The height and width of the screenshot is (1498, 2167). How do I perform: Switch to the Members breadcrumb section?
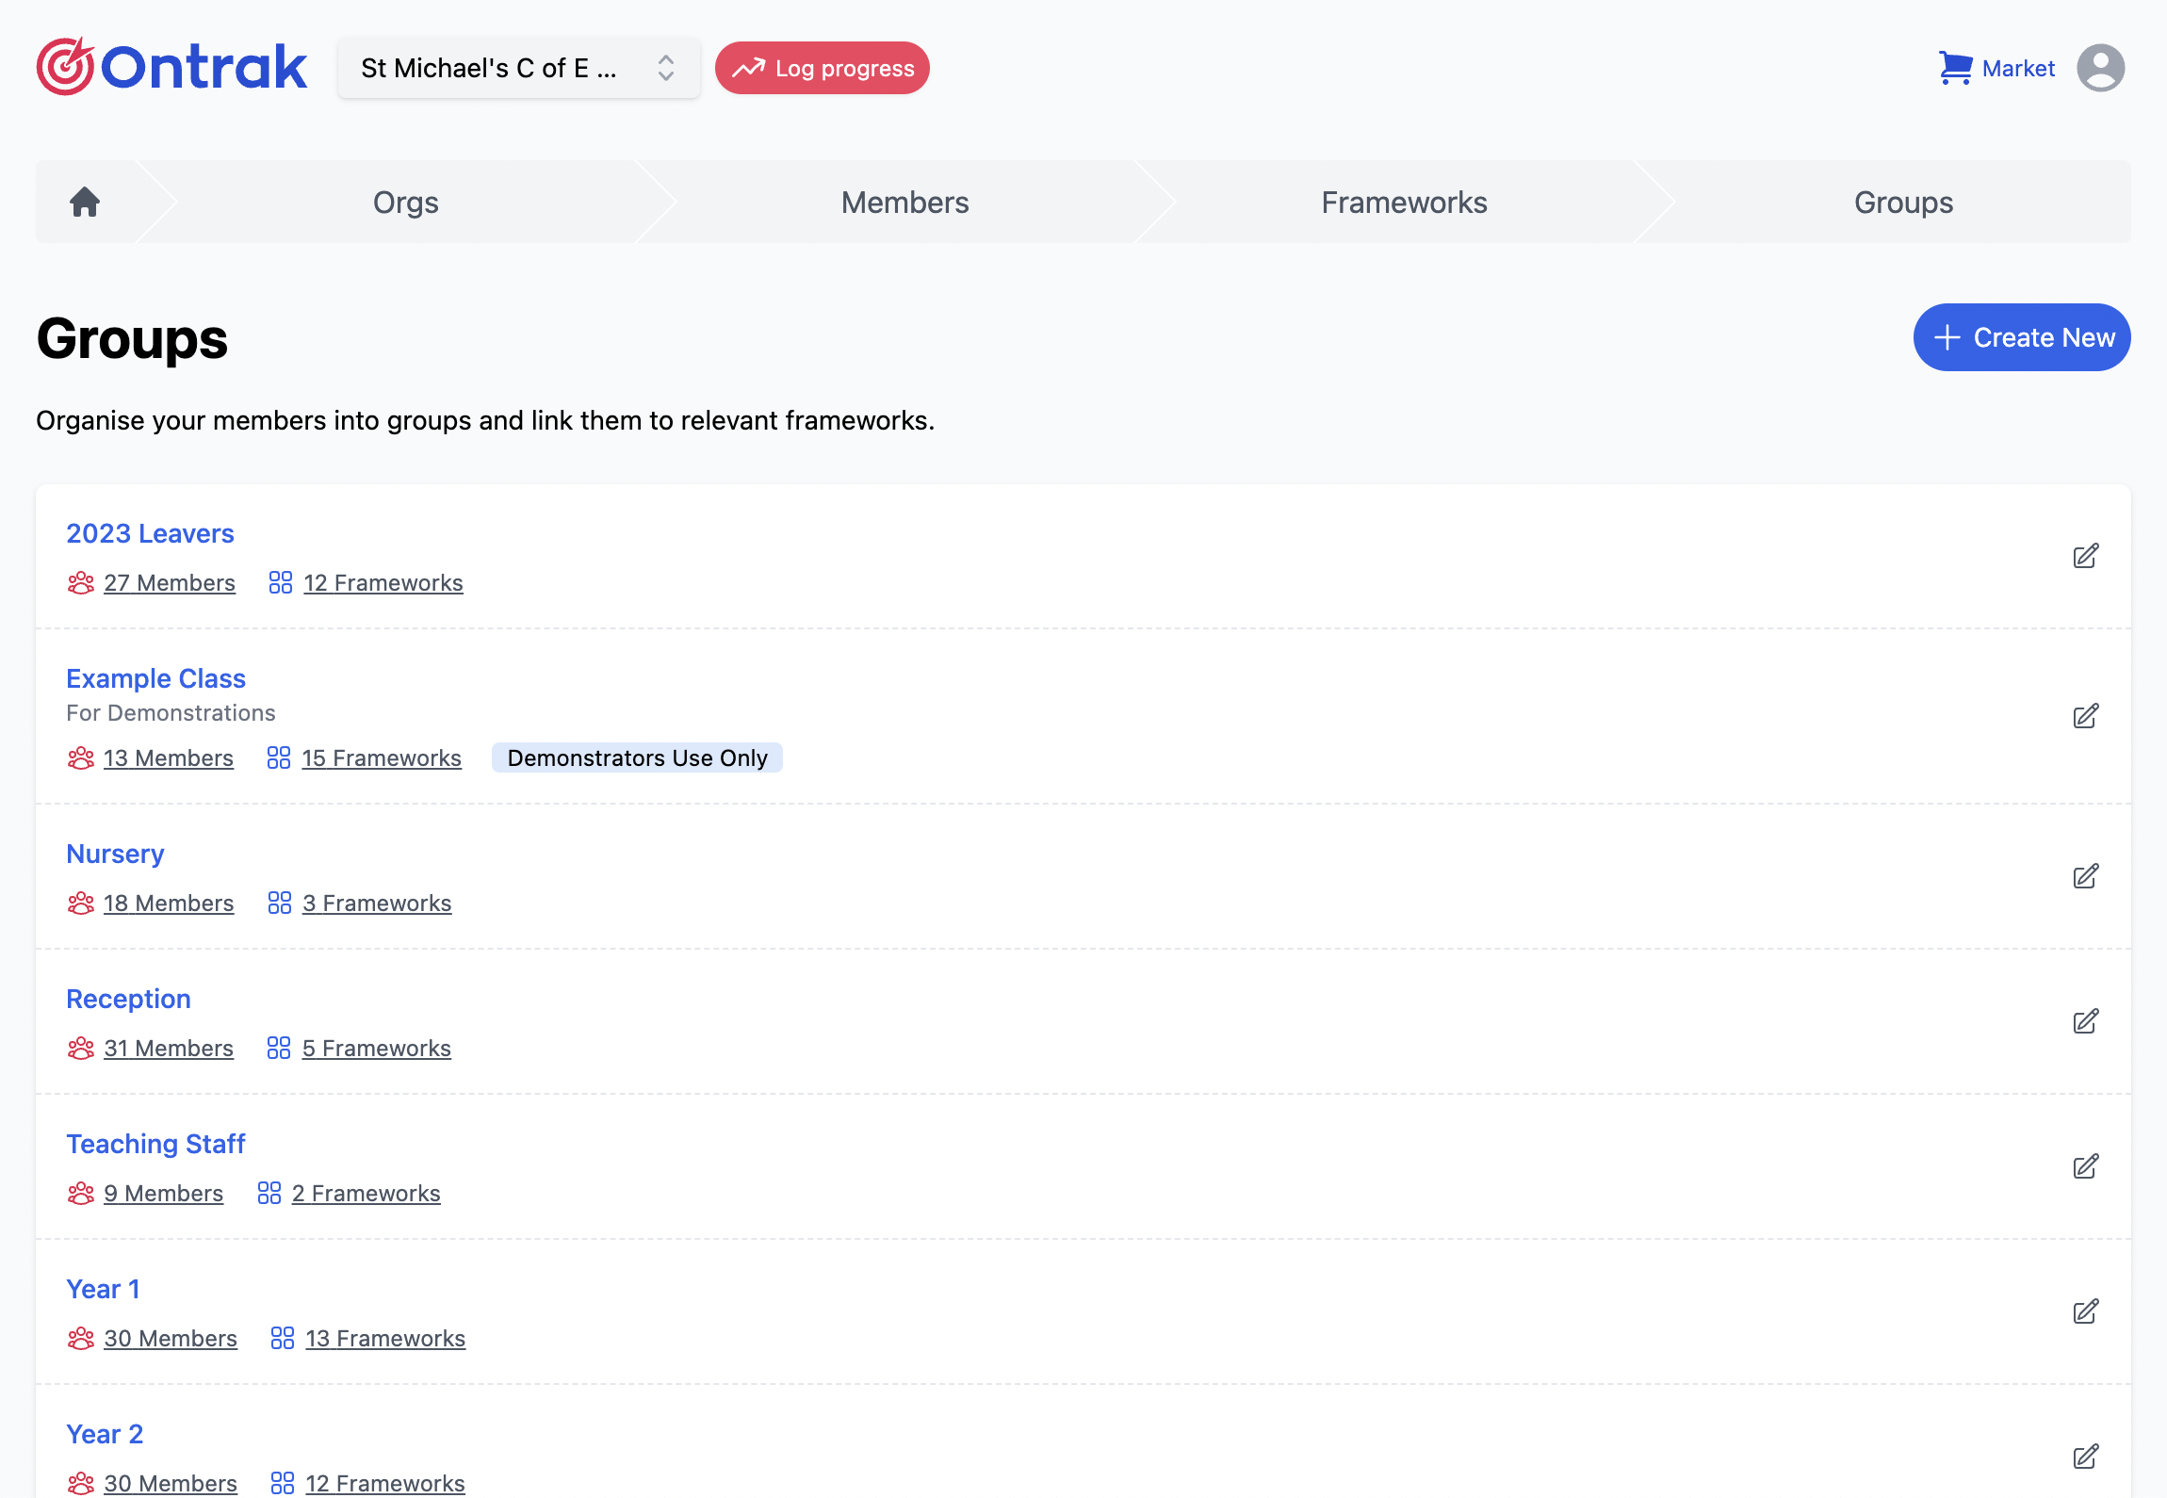[904, 202]
